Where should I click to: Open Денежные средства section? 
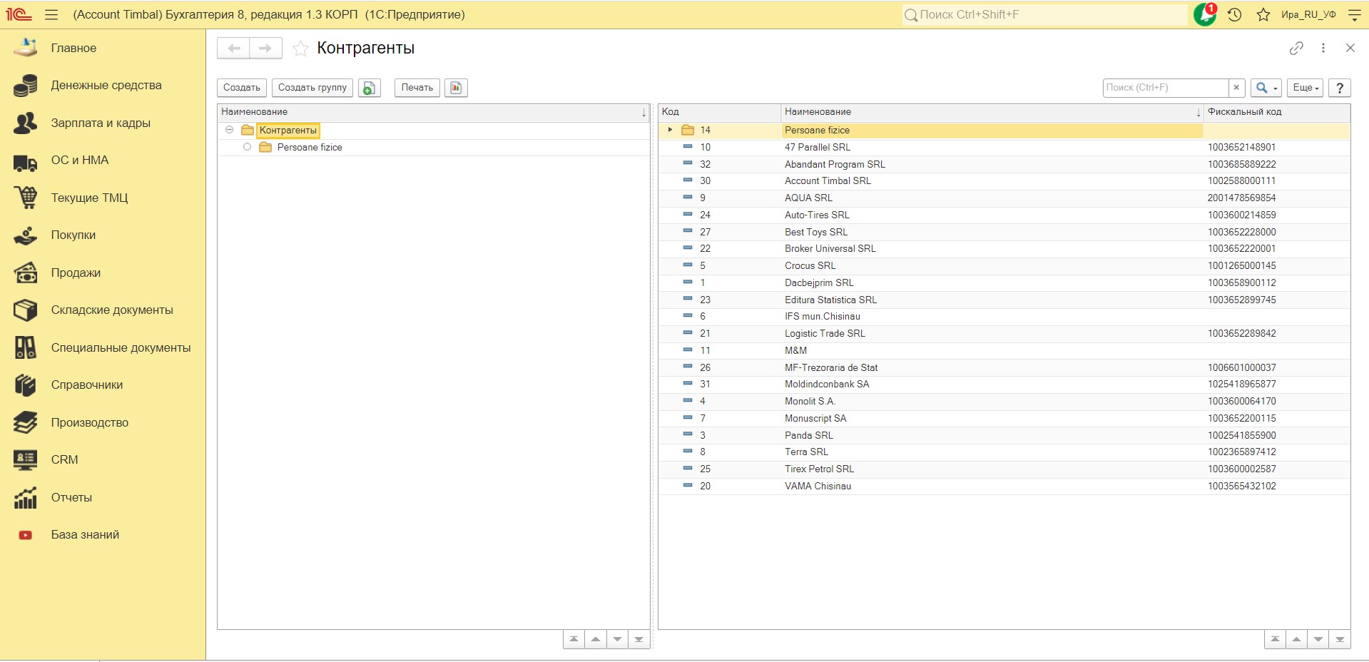106,86
